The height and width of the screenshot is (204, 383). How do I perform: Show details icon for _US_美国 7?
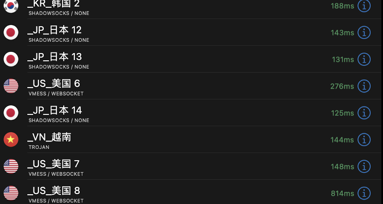[364, 166]
